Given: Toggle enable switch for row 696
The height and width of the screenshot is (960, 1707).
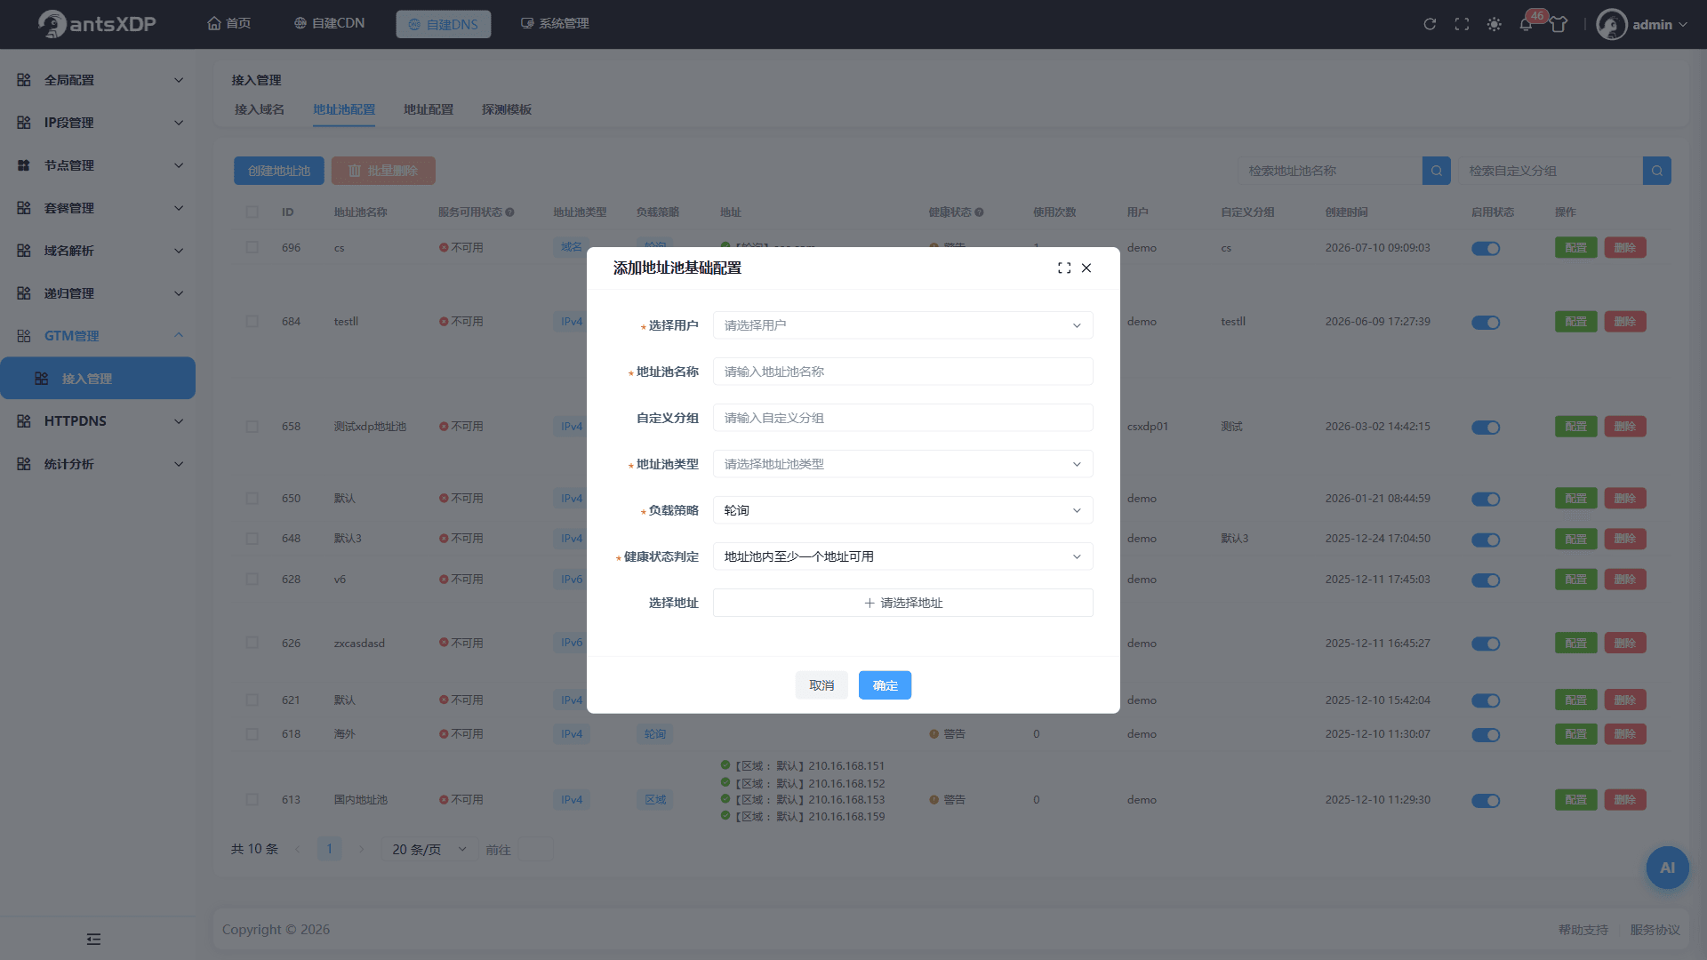Looking at the screenshot, I should pyautogui.click(x=1485, y=248).
